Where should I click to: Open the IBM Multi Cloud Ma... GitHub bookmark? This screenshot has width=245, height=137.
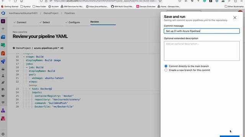coord(122,6)
